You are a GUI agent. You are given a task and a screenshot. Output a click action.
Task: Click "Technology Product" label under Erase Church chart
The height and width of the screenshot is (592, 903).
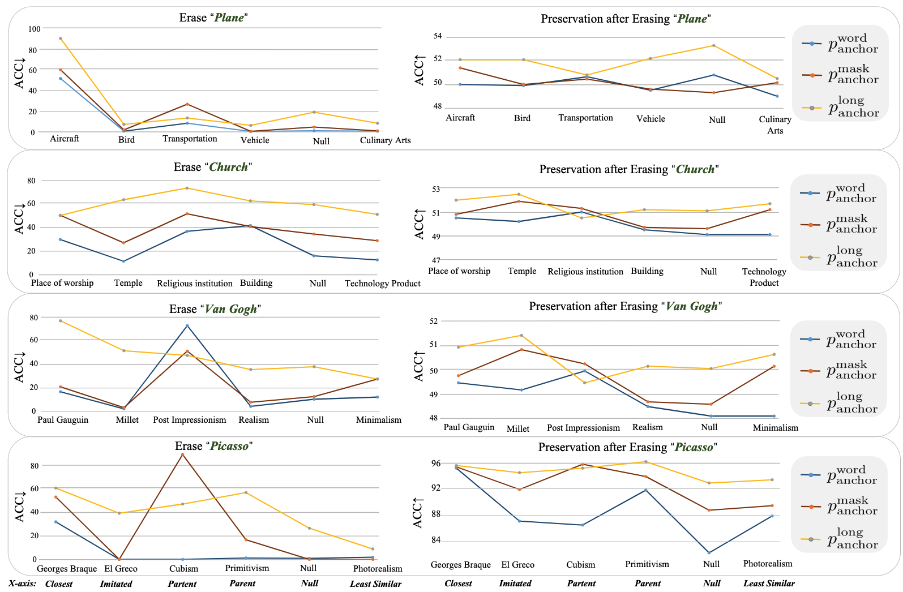coord(382,284)
